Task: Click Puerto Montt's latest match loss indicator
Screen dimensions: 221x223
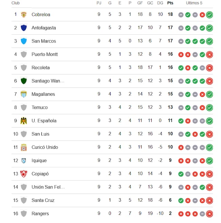Action: click(x=209, y=54)
